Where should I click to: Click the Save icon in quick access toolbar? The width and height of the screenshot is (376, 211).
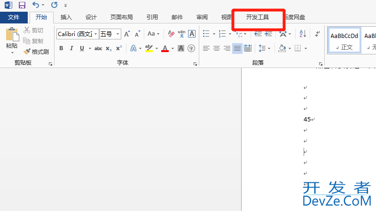[x=22, y=5]
